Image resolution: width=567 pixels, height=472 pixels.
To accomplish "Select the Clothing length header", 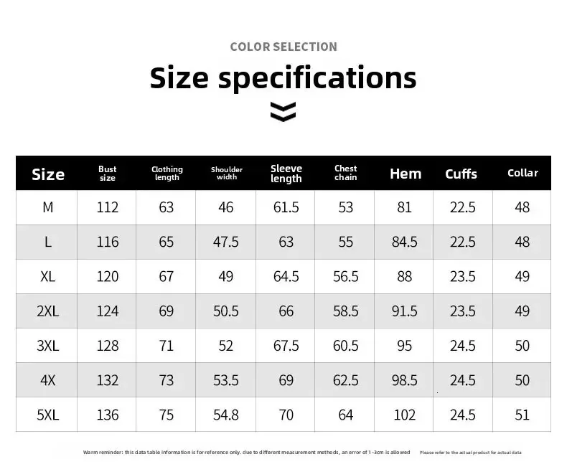I will point(167,174).
